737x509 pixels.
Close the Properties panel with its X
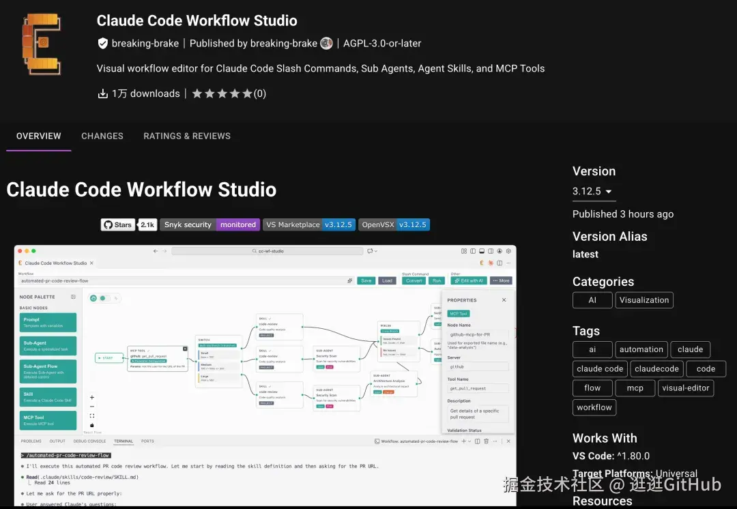coord(504,300)
